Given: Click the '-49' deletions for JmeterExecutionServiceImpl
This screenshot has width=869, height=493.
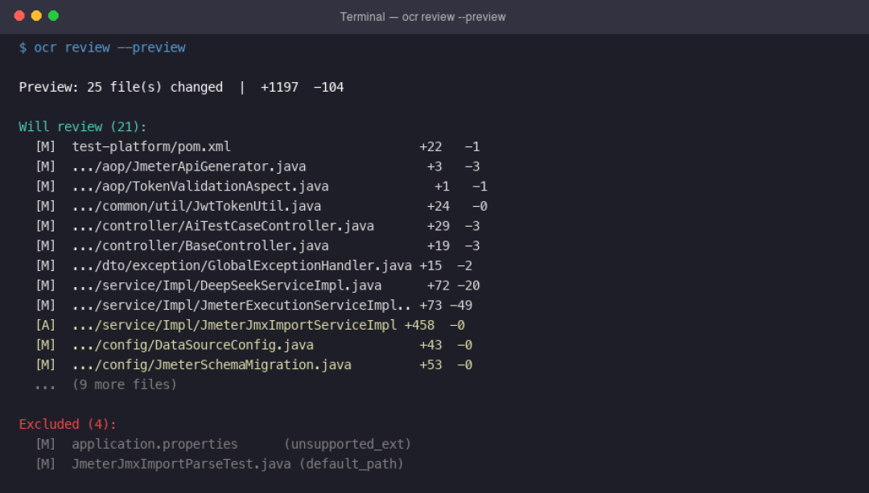Looking at the screenshot, I should click(x=461, y=306).
